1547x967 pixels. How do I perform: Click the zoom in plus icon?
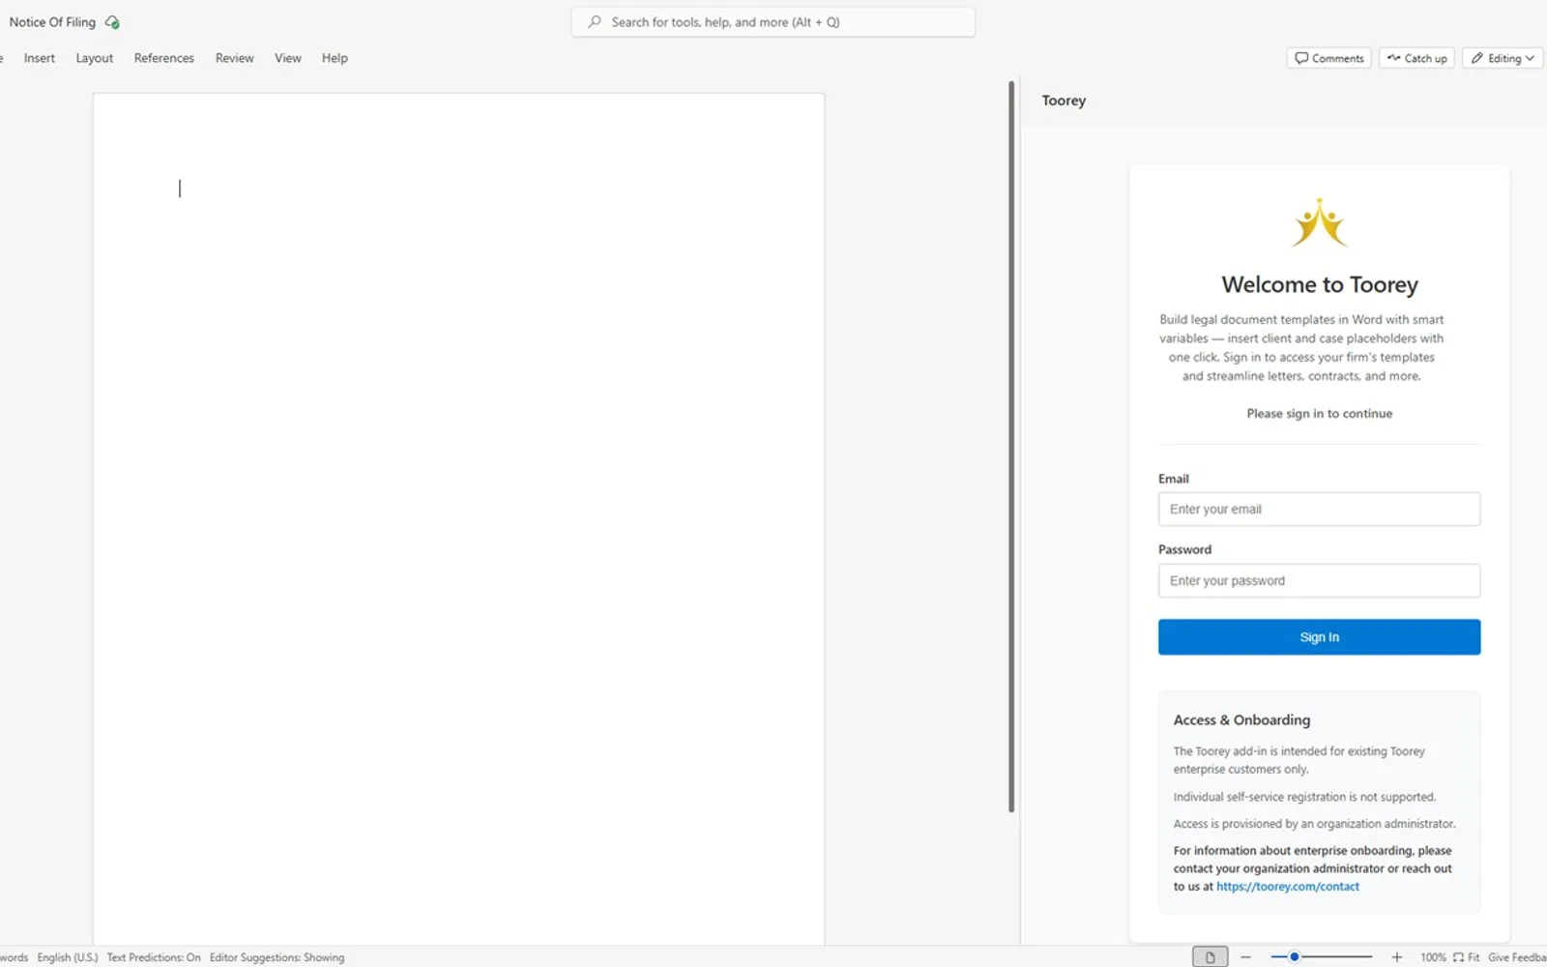point(1396,956)
